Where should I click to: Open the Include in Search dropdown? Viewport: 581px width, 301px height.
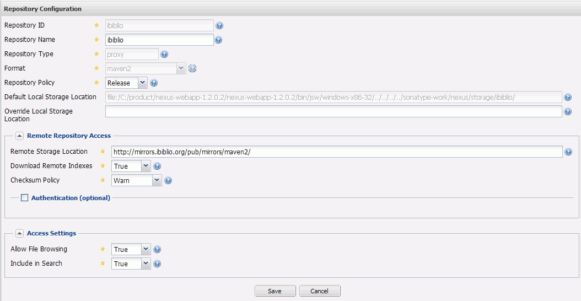coord(146,264)
